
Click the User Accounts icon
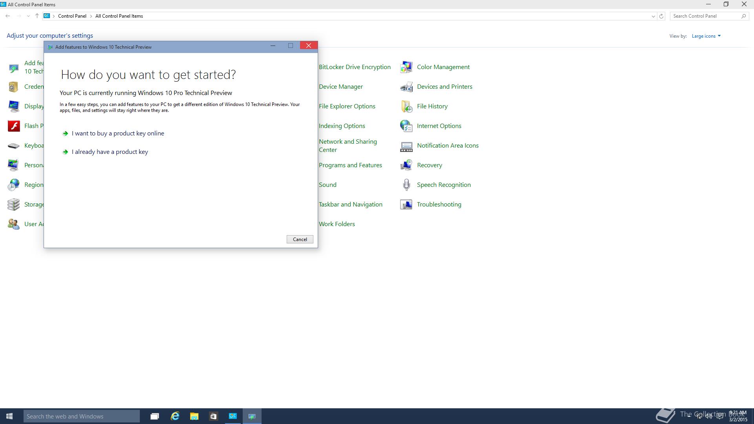coord(14,224)
